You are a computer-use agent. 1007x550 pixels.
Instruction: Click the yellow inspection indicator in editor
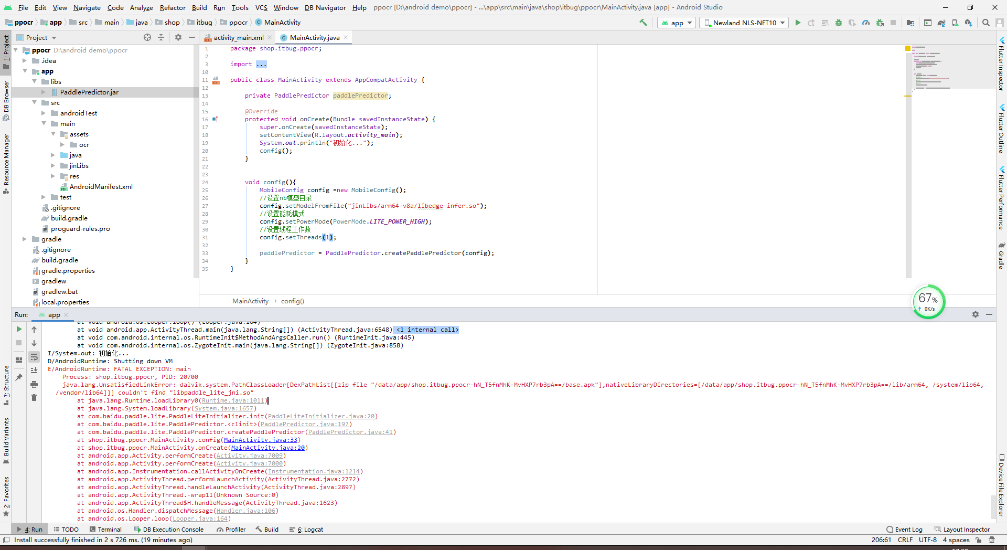coord(908,48)
